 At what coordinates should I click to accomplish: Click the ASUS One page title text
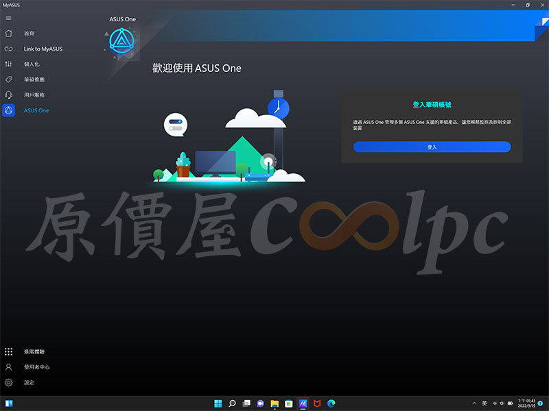coord(123,19)
